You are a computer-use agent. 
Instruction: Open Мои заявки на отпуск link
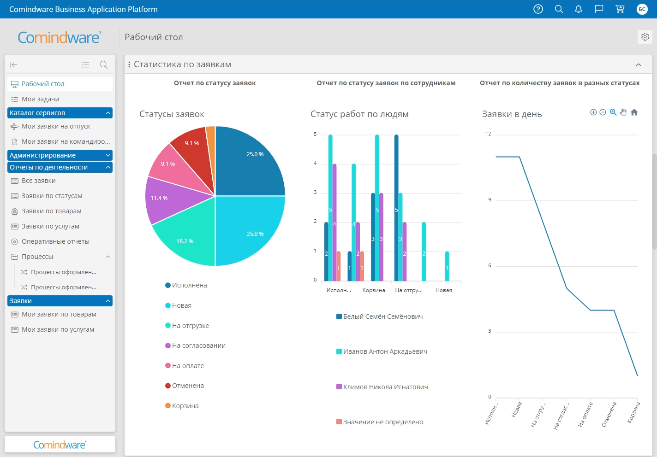pos(56,126)
